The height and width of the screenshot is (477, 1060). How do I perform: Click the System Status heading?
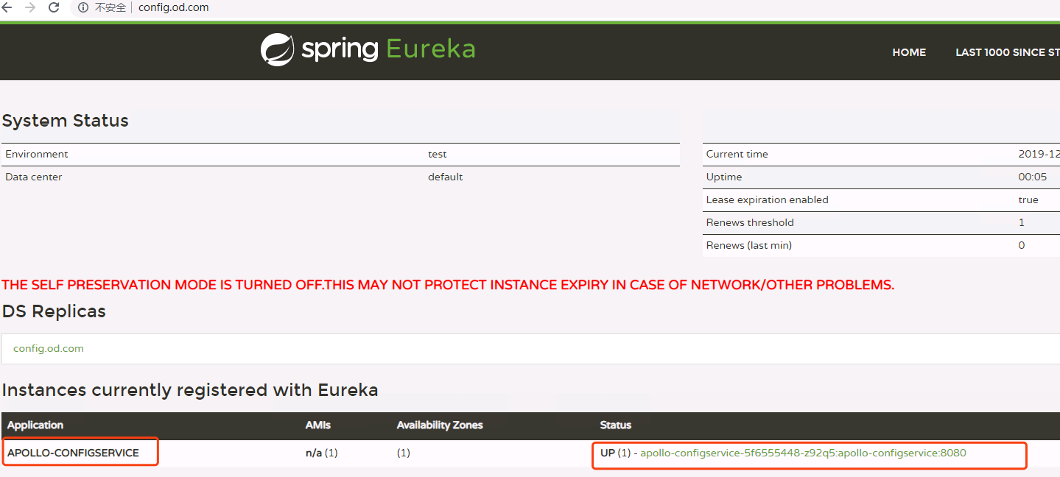point(66,121)
